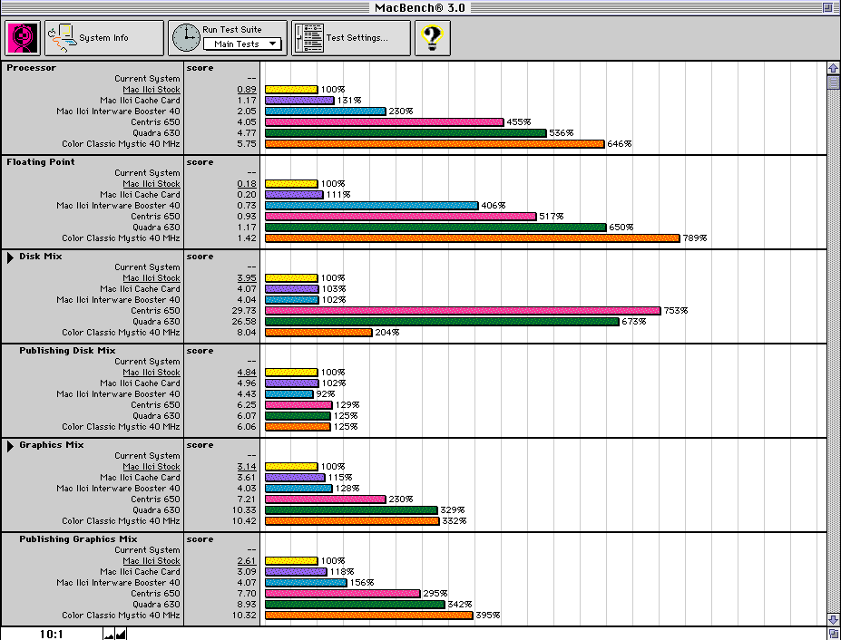Image resolution: width=841 pixels, height=640 pixels.
Task: Click the 26.58 Quadra 630 score
Action: click(x=245, y=322)
